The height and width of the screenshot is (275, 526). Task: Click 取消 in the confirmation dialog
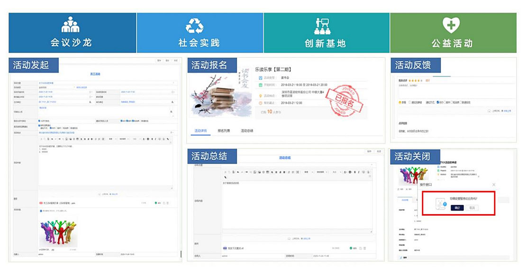point(472,208)
